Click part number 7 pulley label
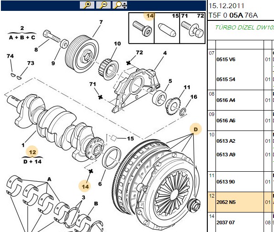The height and width of the screenshot is (232, 274). pos(101,22)
